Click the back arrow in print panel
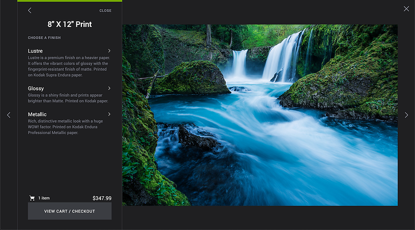This screenshot has height=230, width=415. coord(30,10)
